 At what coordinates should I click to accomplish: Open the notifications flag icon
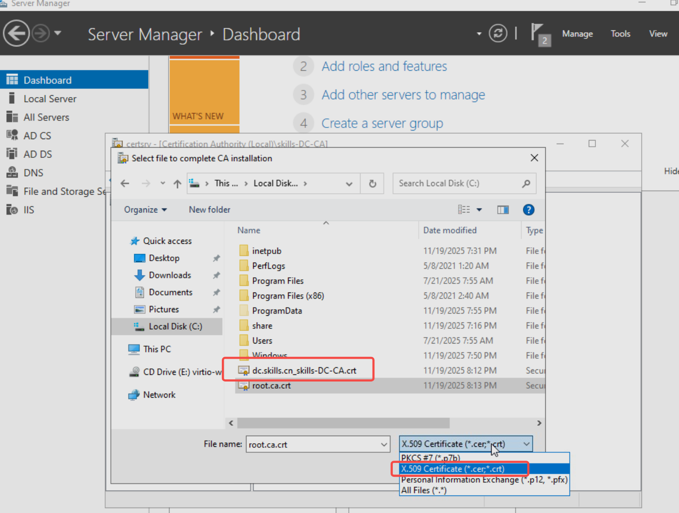pos(540,34)
